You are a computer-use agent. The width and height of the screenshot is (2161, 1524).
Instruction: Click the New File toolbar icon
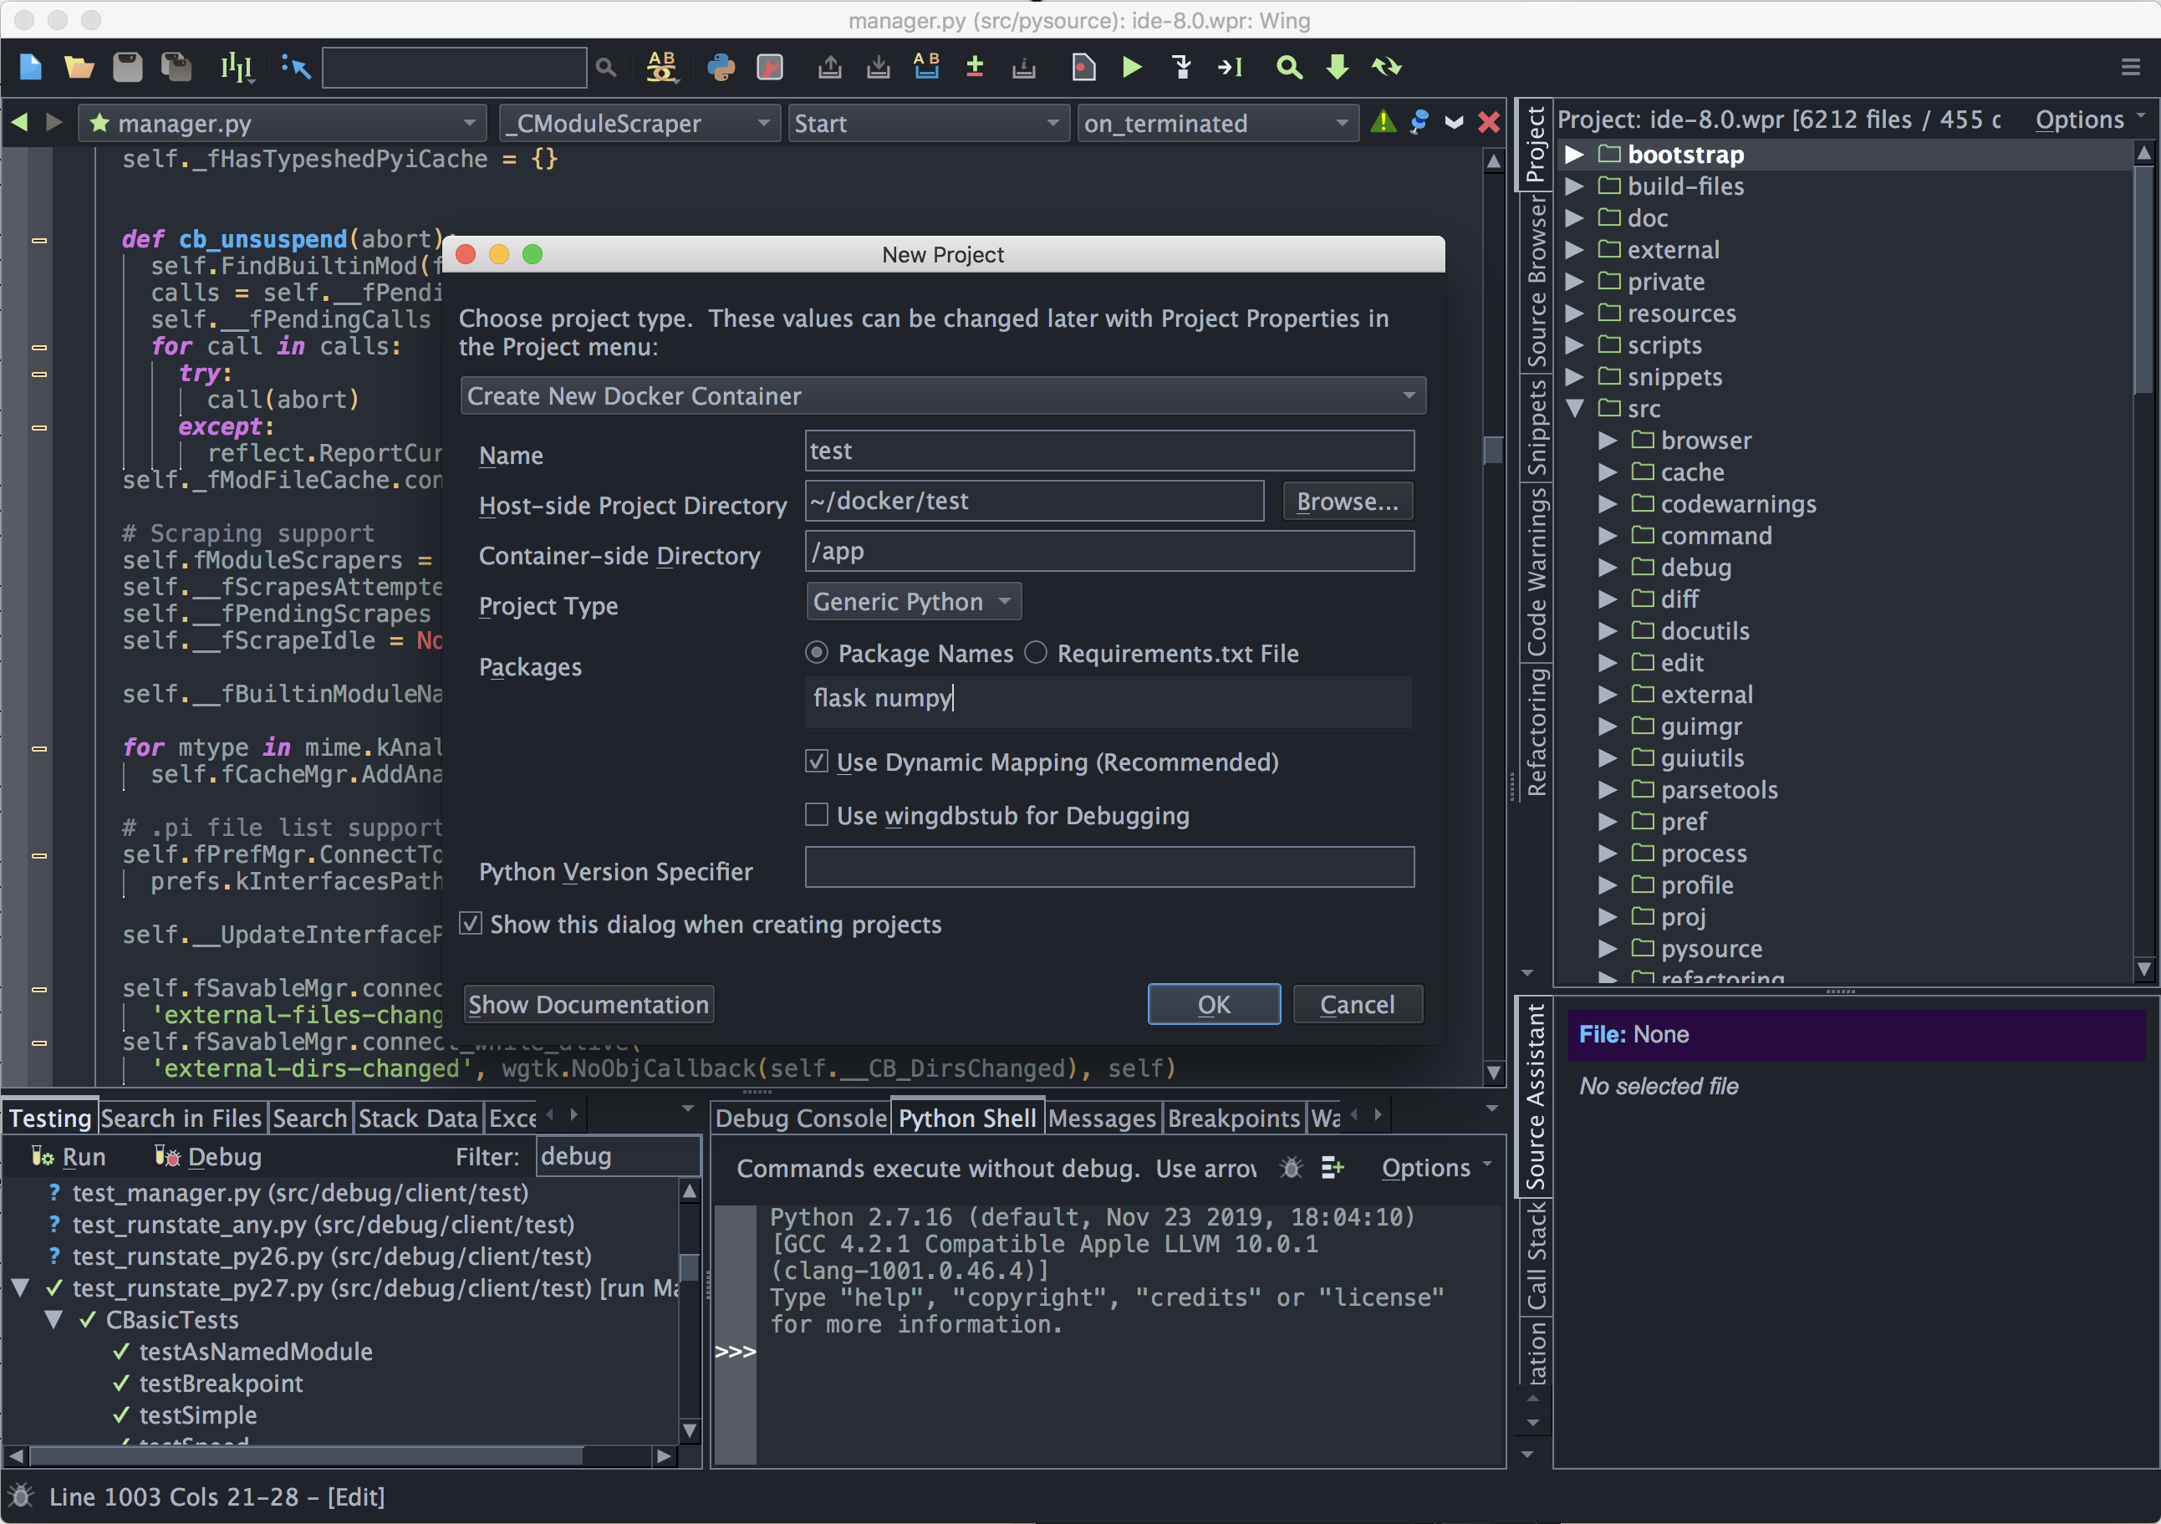(31, 67)
